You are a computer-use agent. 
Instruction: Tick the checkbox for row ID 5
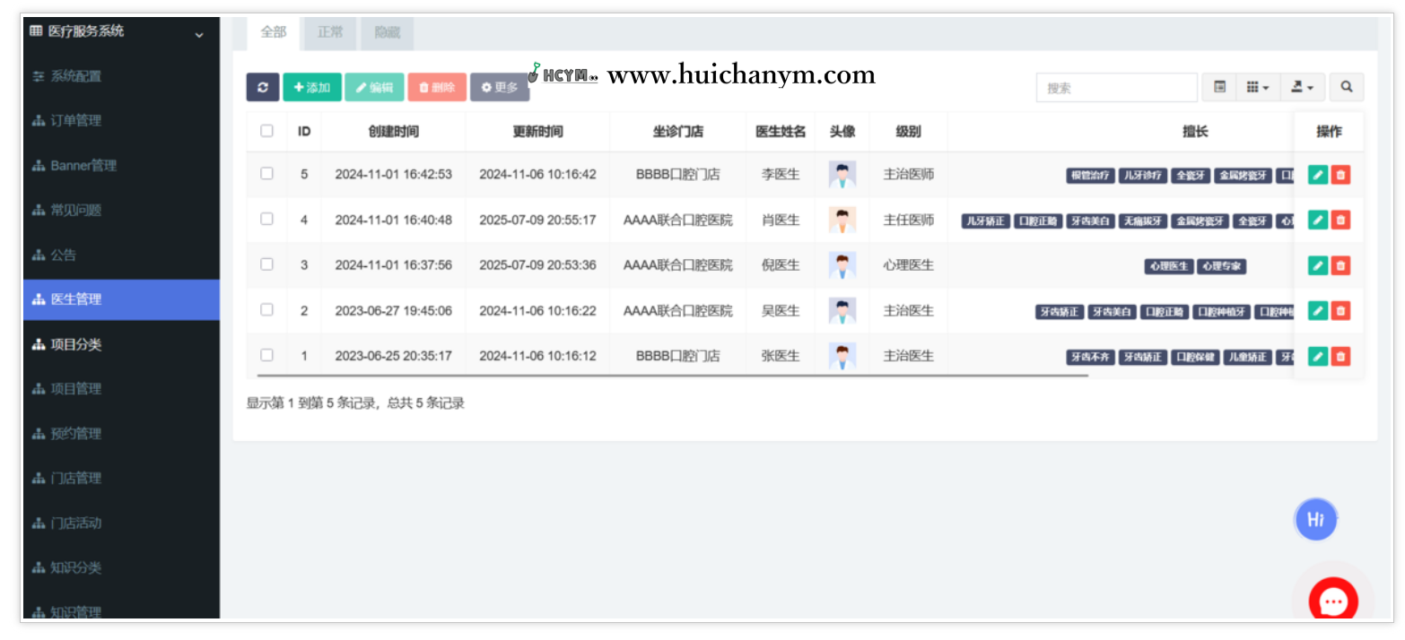[x=266, y=174]
